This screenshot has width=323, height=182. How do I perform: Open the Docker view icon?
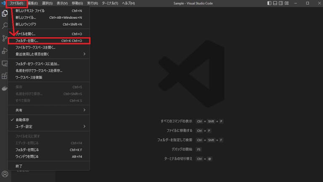(5, 88)
